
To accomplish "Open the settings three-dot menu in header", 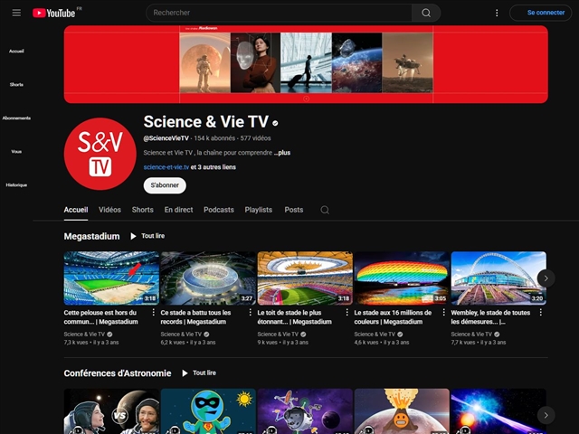I will point(497,13).
